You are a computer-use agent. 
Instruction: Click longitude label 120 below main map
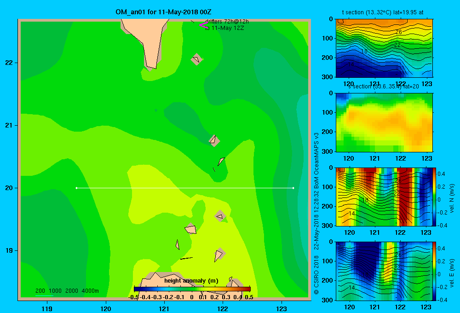click(x=106, y=309)
